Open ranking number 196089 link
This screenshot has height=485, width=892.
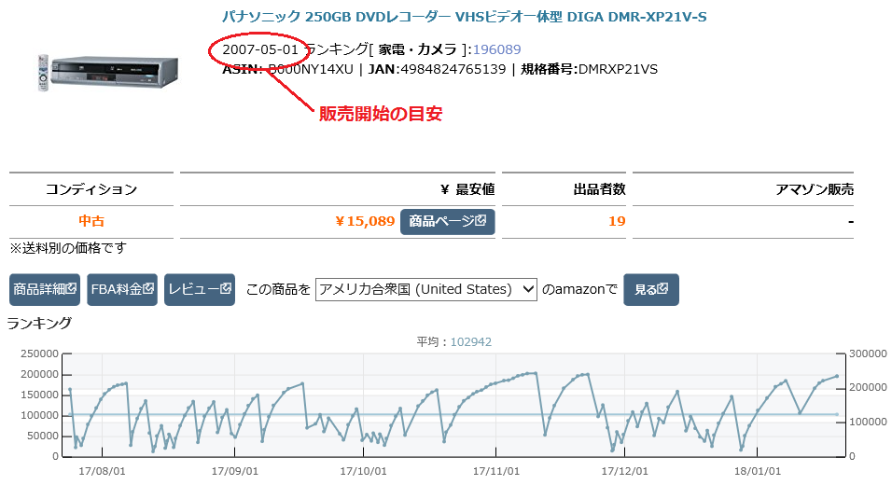tap(496, 49)
